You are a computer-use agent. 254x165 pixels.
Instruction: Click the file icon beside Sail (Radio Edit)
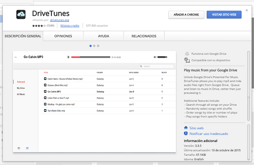(x=45, y=110)
